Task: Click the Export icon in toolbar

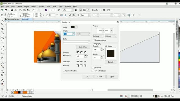Action: [55, 10]
